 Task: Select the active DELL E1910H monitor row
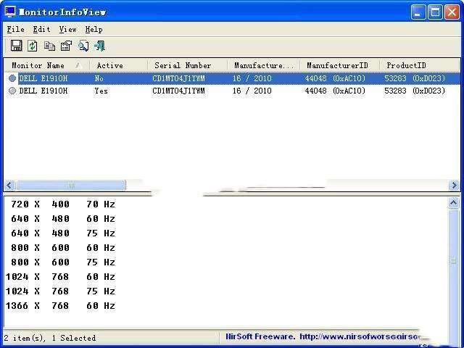(x=43, y=91)
